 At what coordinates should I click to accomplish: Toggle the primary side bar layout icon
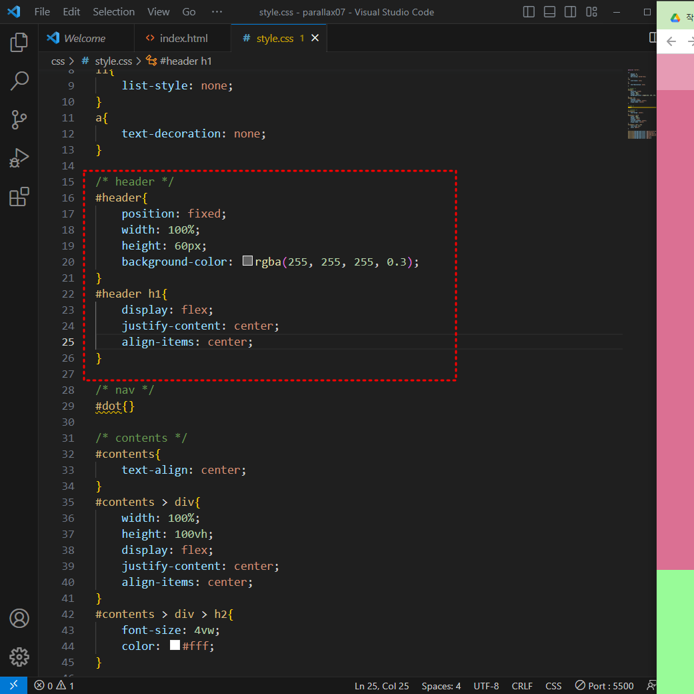529,12
